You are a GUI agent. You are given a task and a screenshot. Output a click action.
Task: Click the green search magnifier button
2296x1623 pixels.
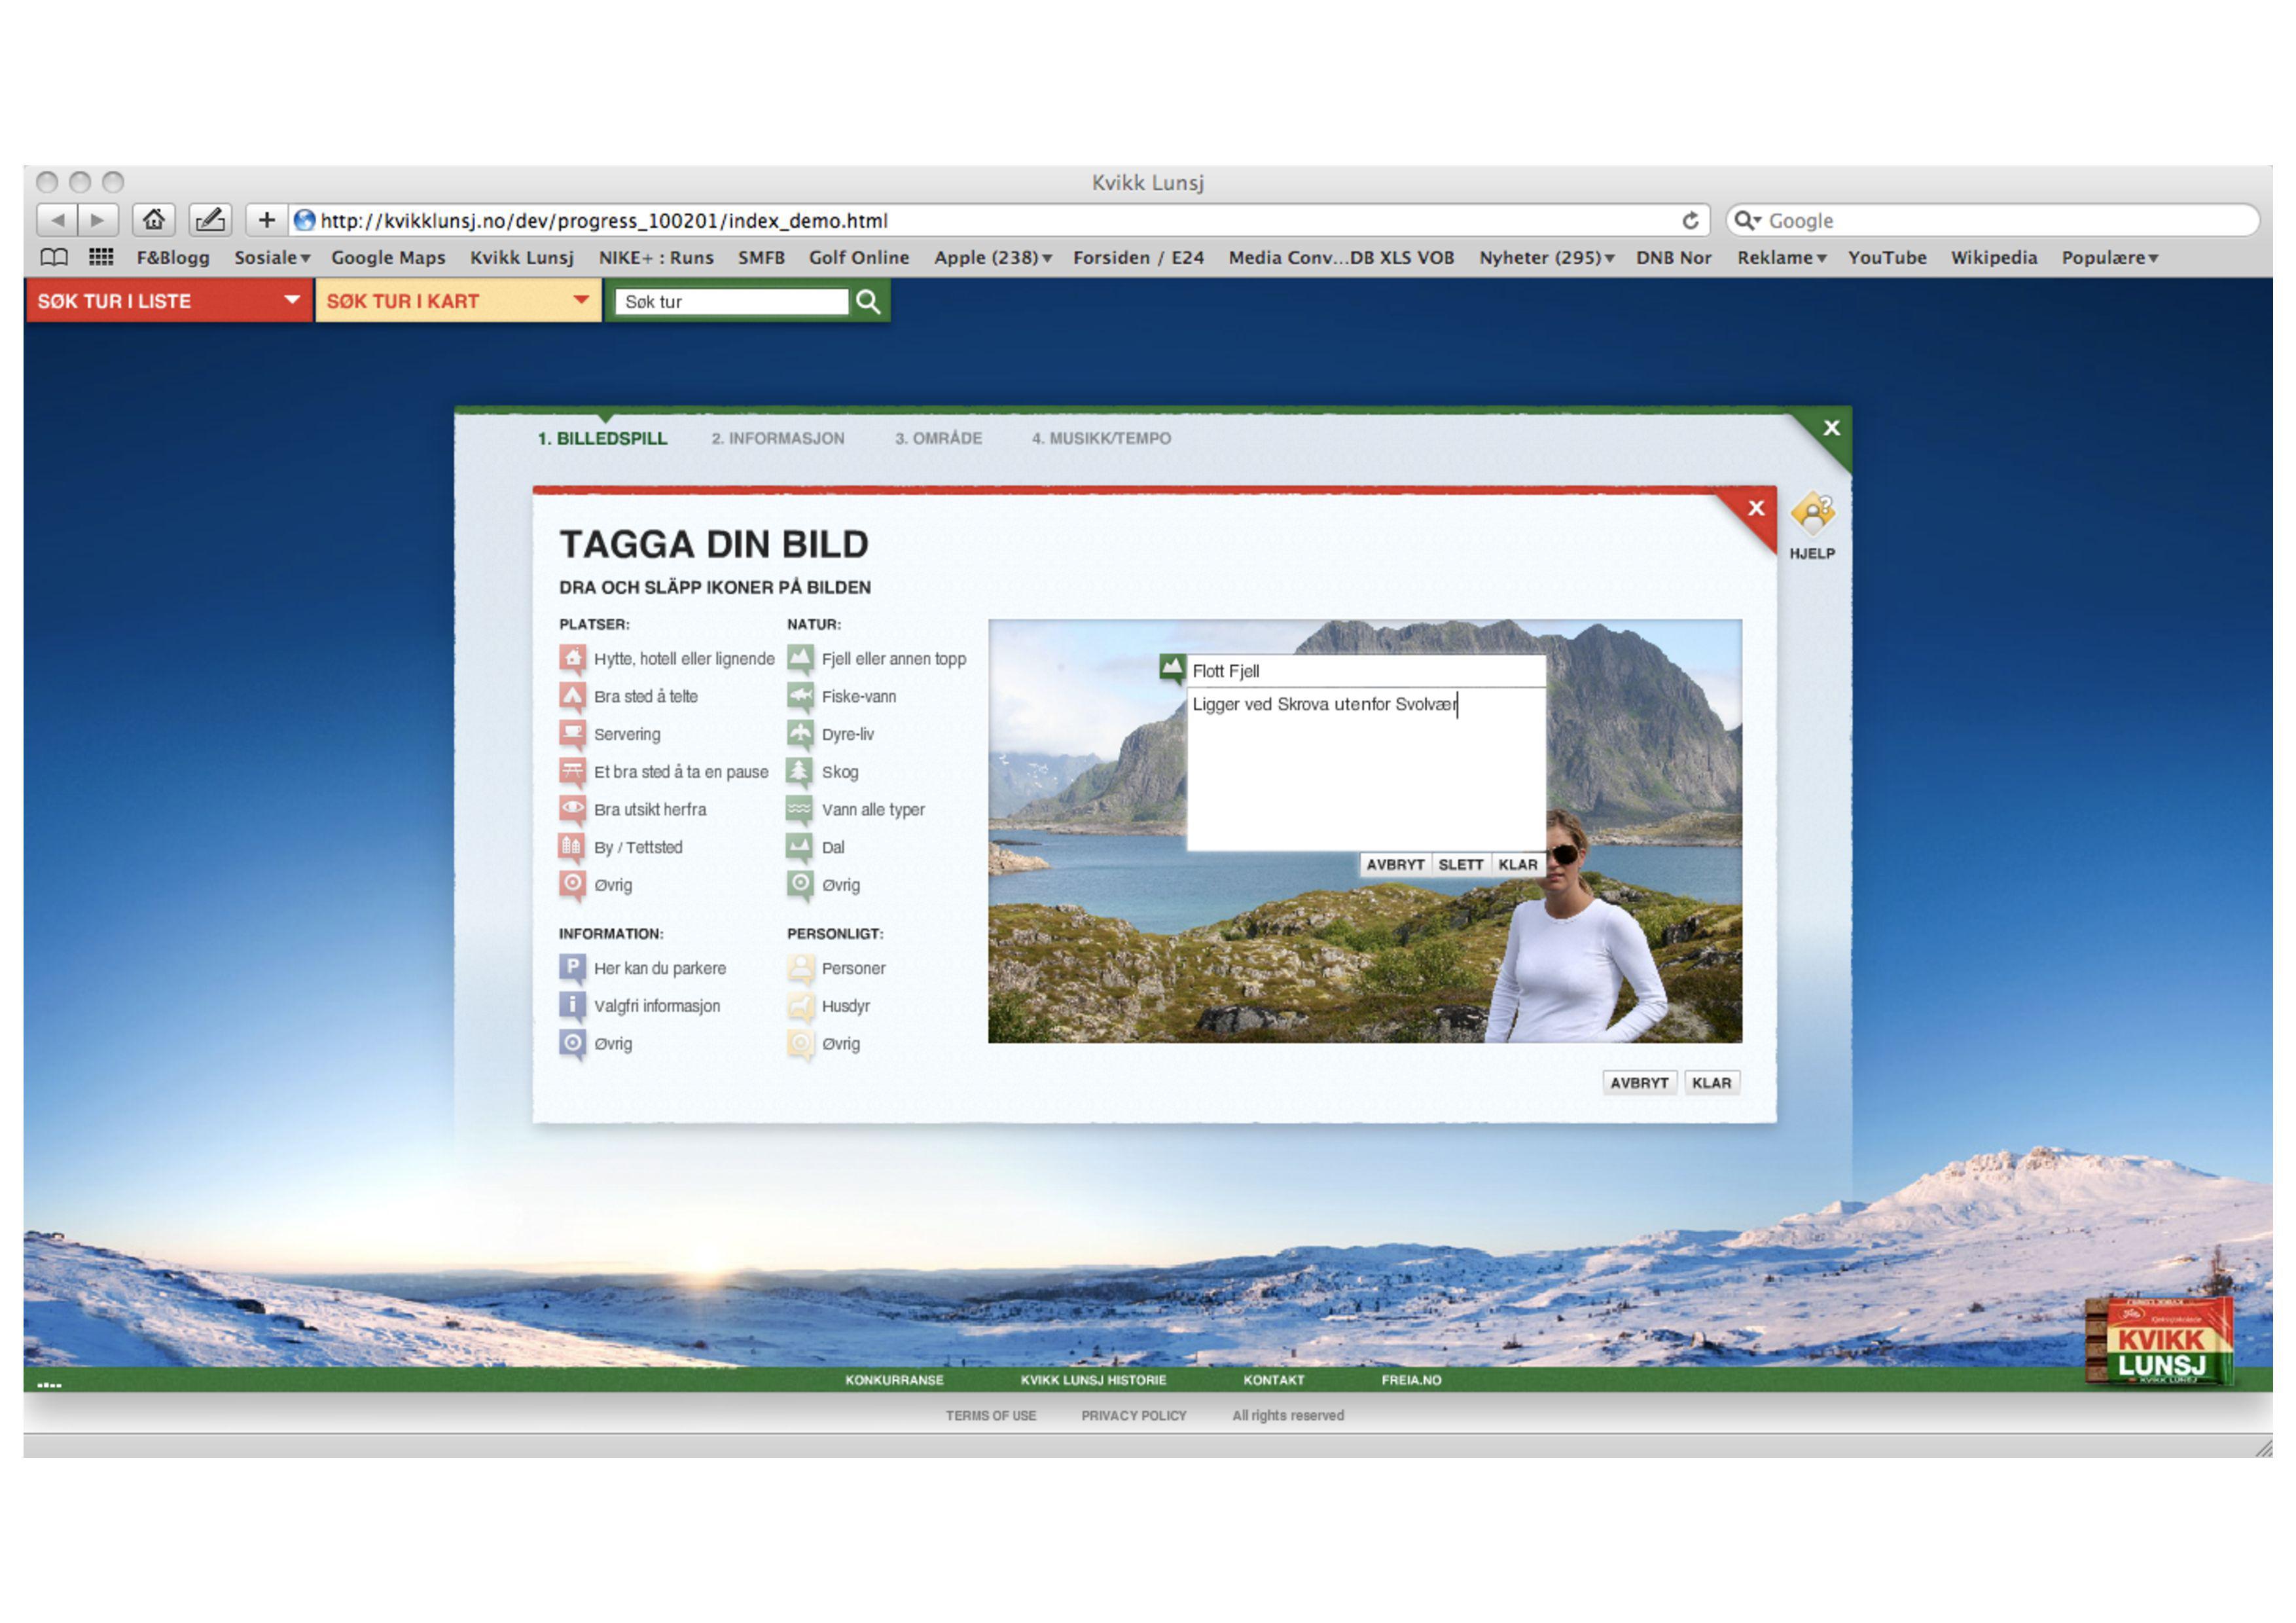868,302
